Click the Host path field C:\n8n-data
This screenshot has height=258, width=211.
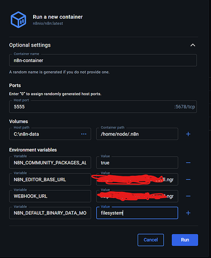tap(50, 134)
